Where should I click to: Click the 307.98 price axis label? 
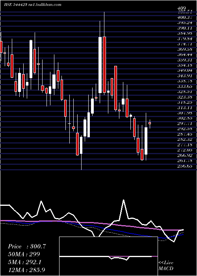pyautogui.click(x=185, y=113)
